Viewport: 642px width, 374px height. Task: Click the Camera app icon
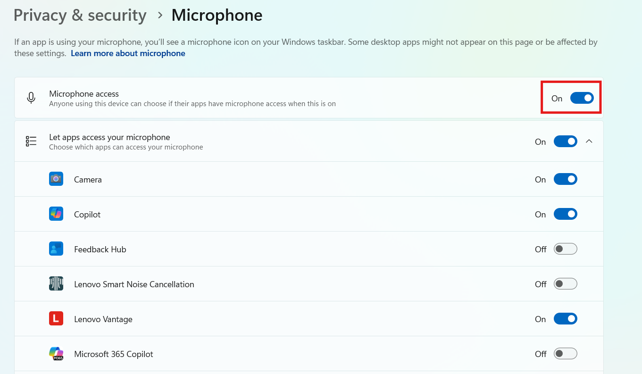point(56,179)
